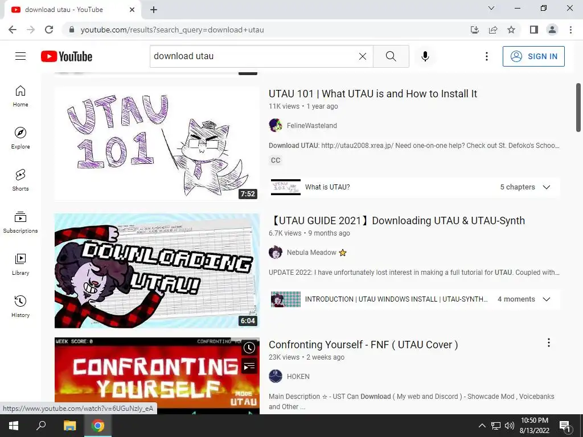Click the page vertical scrollbar thumb
Image resolution: width=583 pixels, height=437 pixels.
(578, 108)
